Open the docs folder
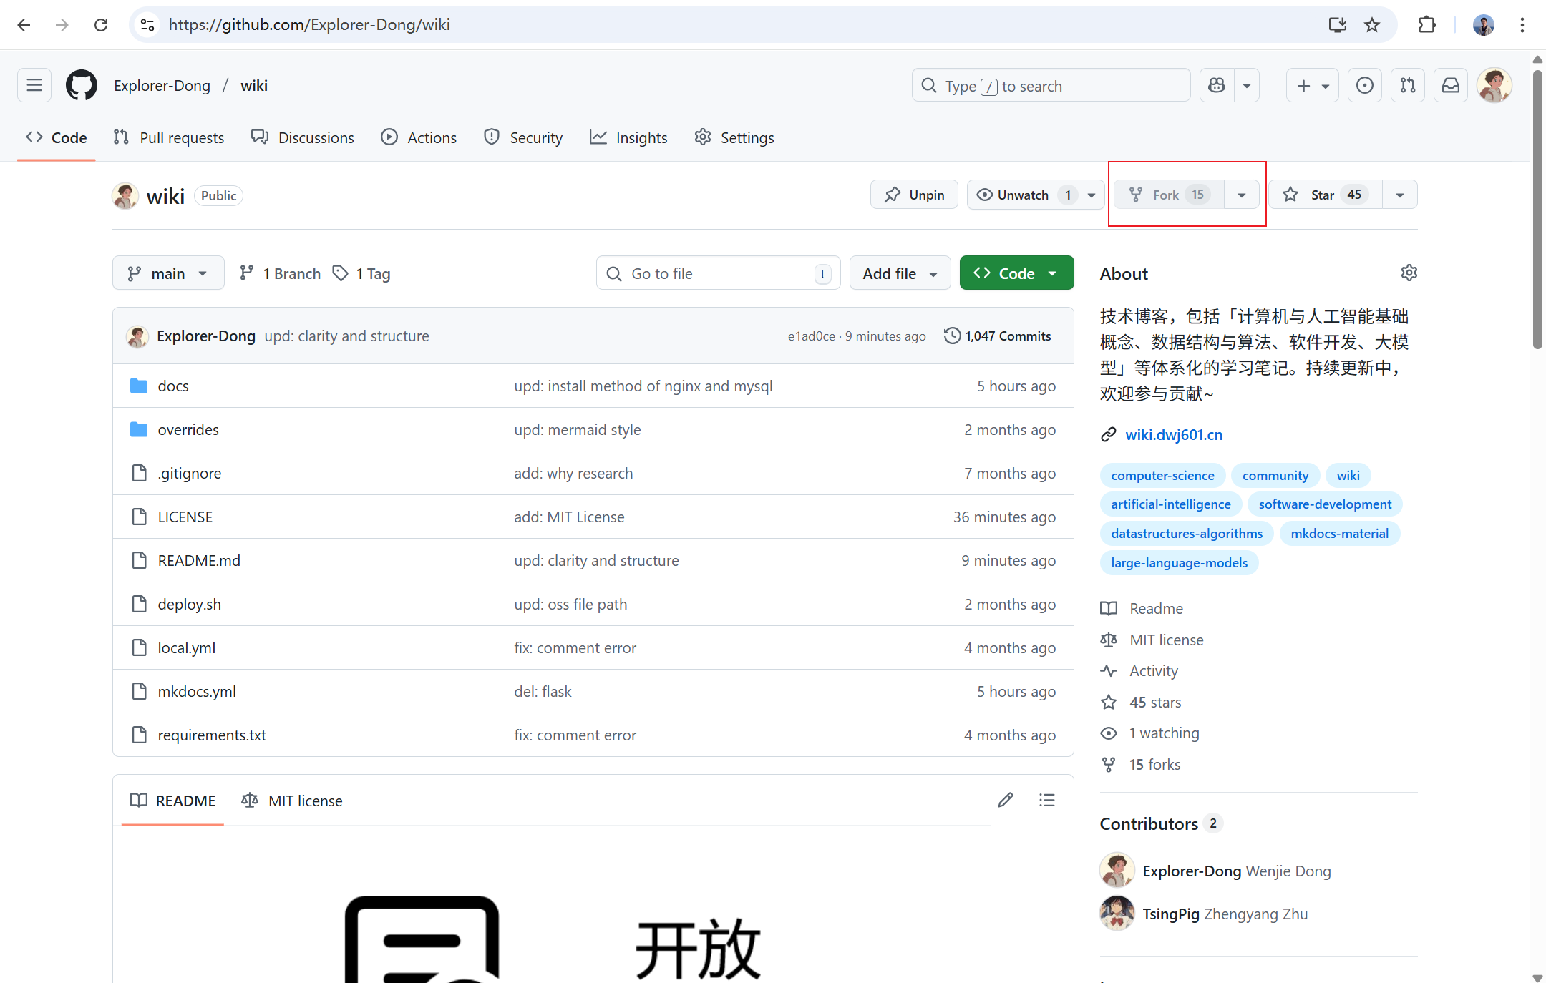The width and height of the screenshot is (1546, 983). pos(173,386)
